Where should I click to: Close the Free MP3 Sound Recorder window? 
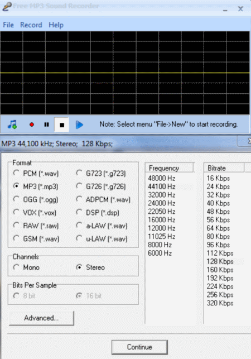coord(240,9)
